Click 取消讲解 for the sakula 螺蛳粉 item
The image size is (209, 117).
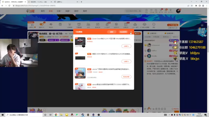coord(126,77)
